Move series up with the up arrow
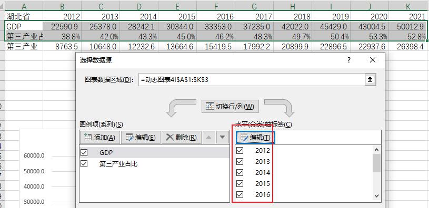 click(209, 137)
